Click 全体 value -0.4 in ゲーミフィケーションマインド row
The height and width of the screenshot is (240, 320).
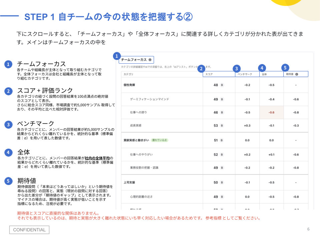point(271,99)
